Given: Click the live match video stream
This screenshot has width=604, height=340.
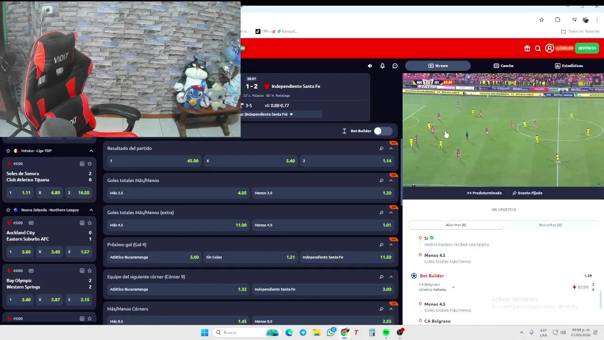Looking at the screenshot, I should click(503, 130).
